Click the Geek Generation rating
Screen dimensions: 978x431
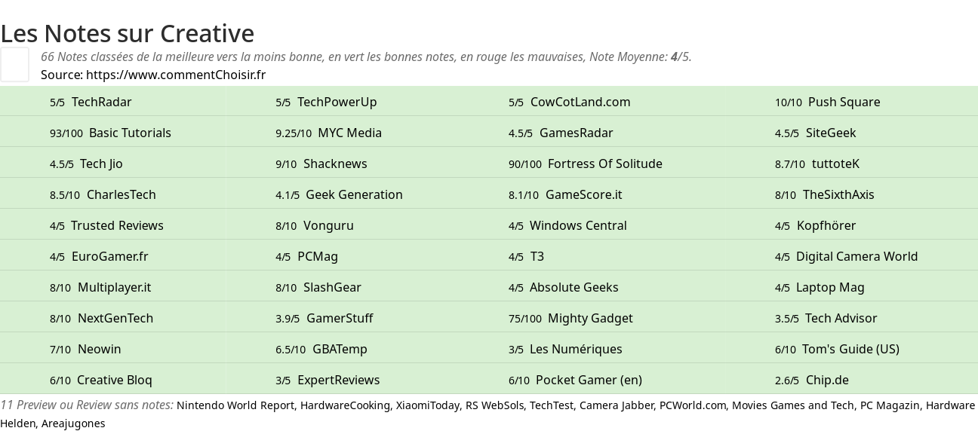339,194
